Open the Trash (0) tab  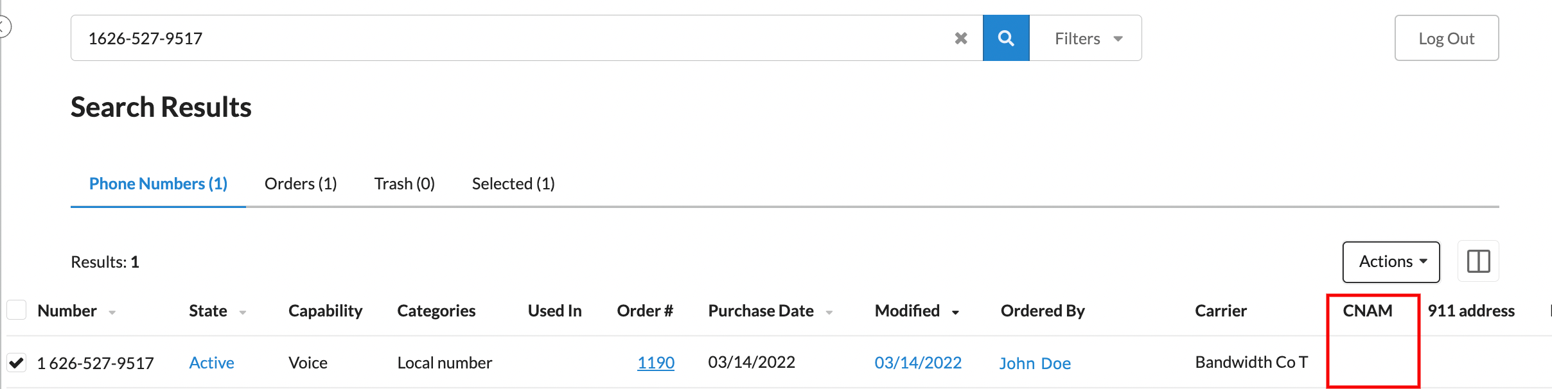pyautogui.click(x=405, y=184)
